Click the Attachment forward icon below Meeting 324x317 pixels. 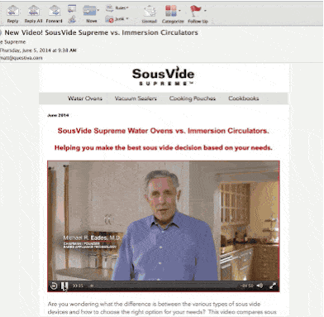point(72,19)
